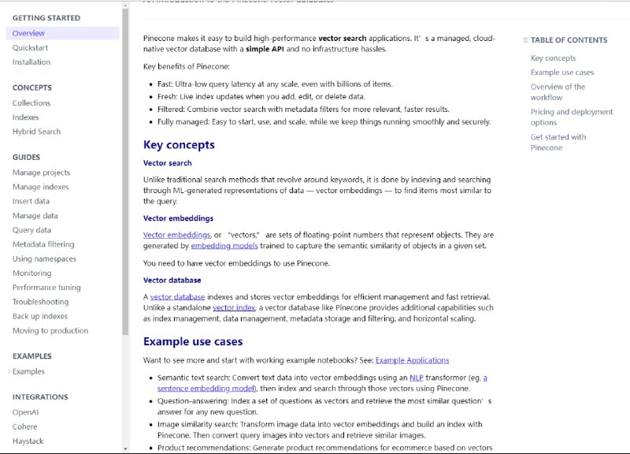Open the Example Applications link
This screenshot has height=454, width=630.
(412, 360)
